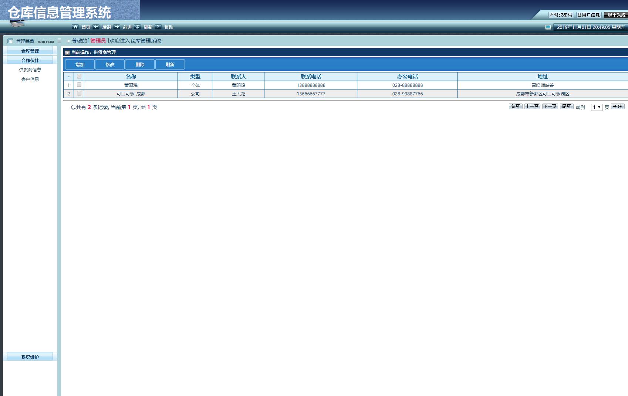The width and height of the screenshot is (628, 396).
Task: Click 删除 to delete supplier
Action: [140, 64]
